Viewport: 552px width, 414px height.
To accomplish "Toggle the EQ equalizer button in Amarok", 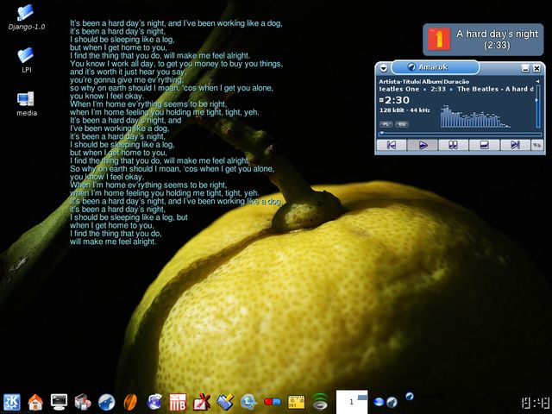I will (402, 124).
